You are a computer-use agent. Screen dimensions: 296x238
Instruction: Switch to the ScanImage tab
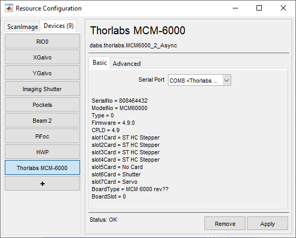tap(23, 27)
